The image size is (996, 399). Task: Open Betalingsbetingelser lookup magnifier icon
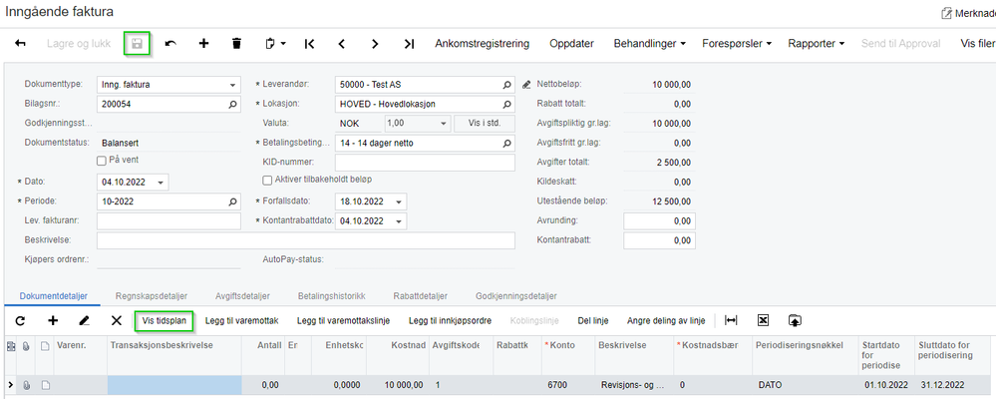[x=506, y=143]
